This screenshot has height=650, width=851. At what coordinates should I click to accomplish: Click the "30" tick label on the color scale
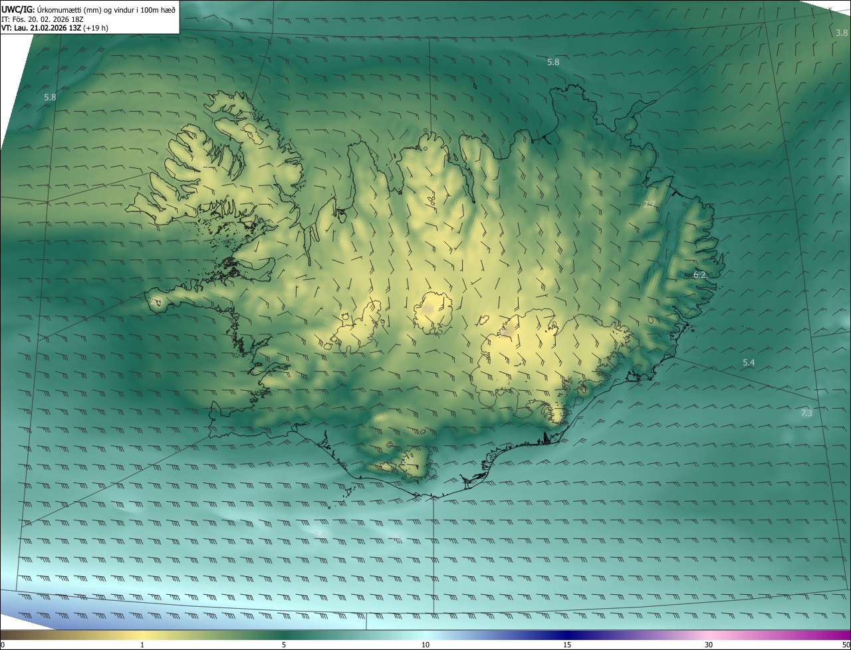(709, 645)
